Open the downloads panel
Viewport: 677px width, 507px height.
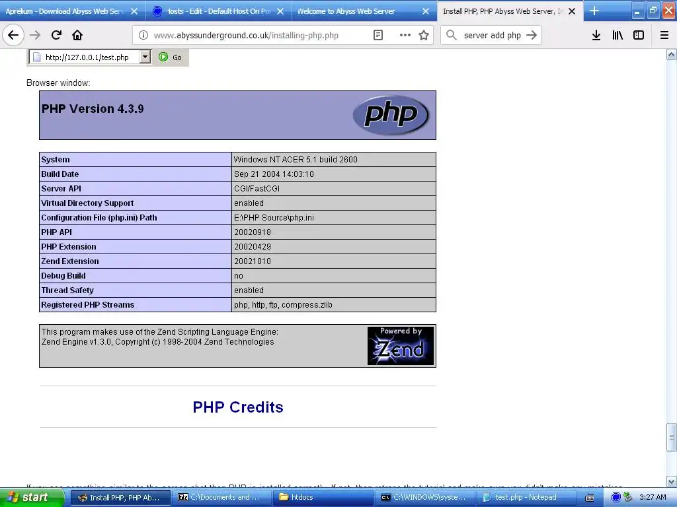[x=596, y=36]
